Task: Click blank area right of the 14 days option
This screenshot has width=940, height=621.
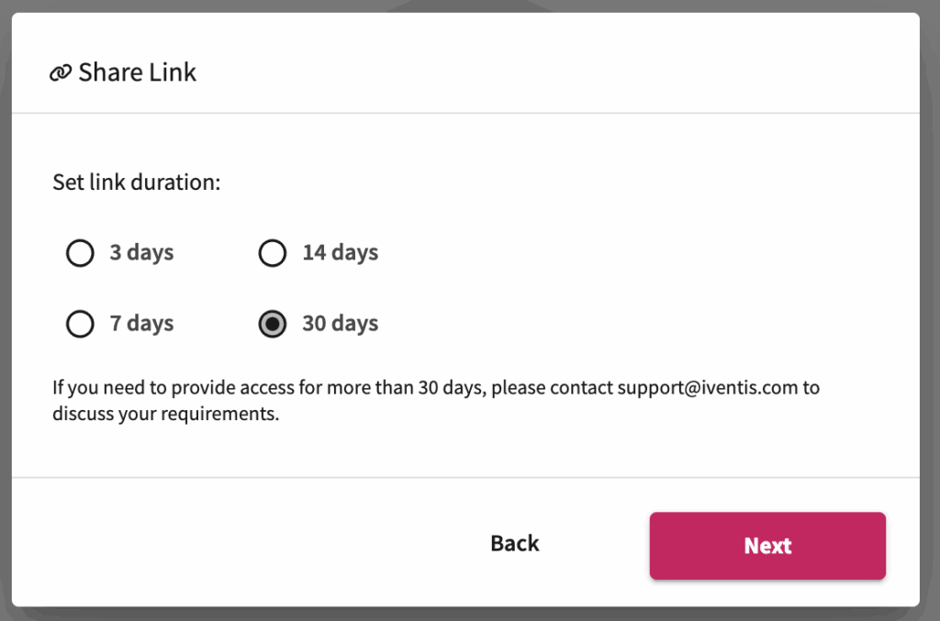Action: 643,253
